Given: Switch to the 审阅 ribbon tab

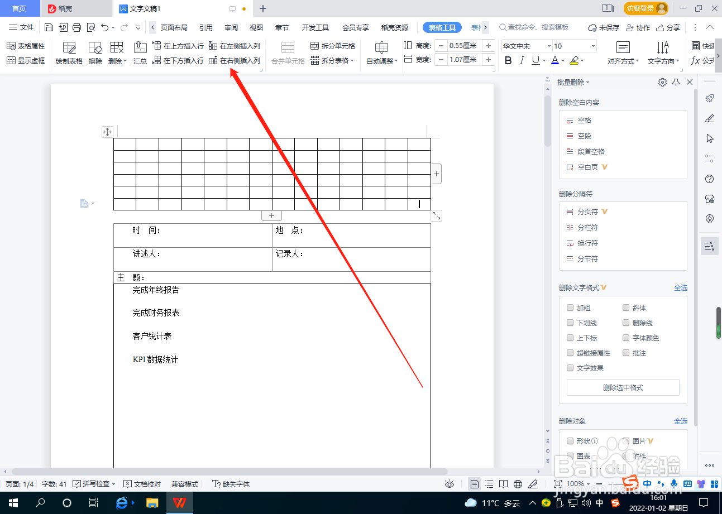Looking at the screenshot, I should [231, 27].
